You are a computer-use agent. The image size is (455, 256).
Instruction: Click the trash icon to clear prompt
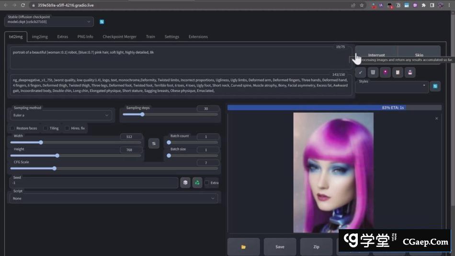coord(373,72)
